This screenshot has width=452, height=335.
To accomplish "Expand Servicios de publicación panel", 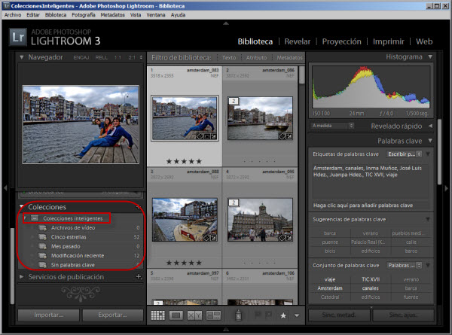I will tap(22, 277).
